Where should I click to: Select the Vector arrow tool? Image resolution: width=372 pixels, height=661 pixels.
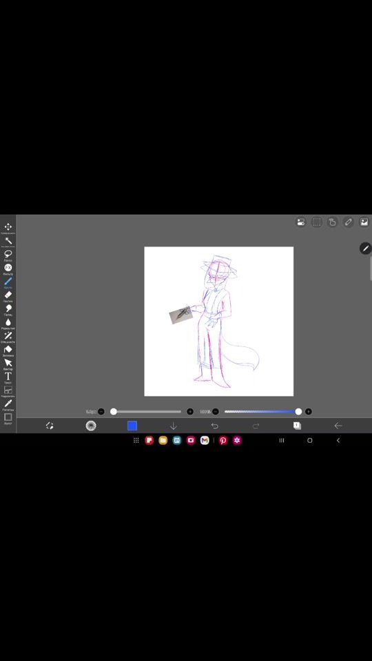pos(8,363)
